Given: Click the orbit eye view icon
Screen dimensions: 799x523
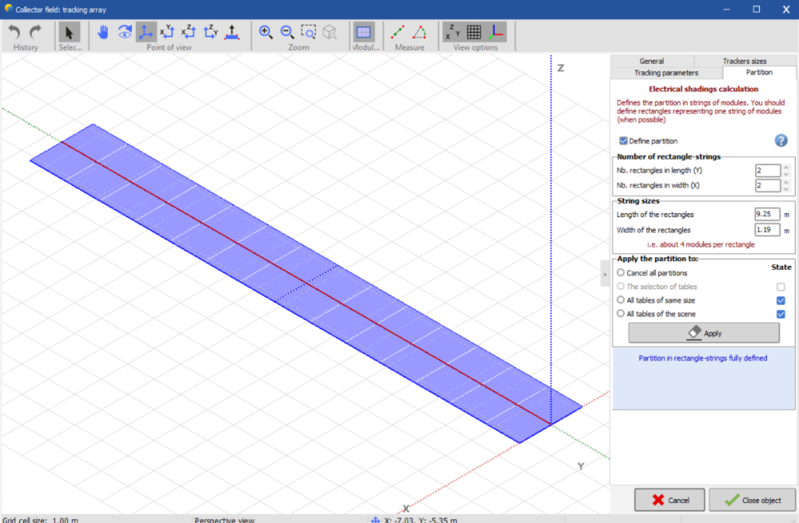Looking at the screenshot, I should click(x=125, y=32).
